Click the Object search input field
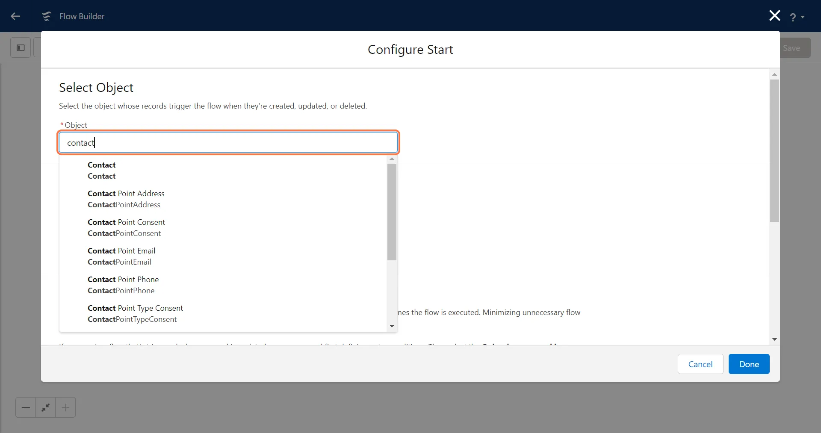 pyautogui.click(x=228, y=142)
